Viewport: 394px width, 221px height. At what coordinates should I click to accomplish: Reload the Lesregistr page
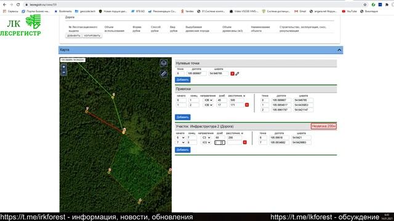coord(18,4)
